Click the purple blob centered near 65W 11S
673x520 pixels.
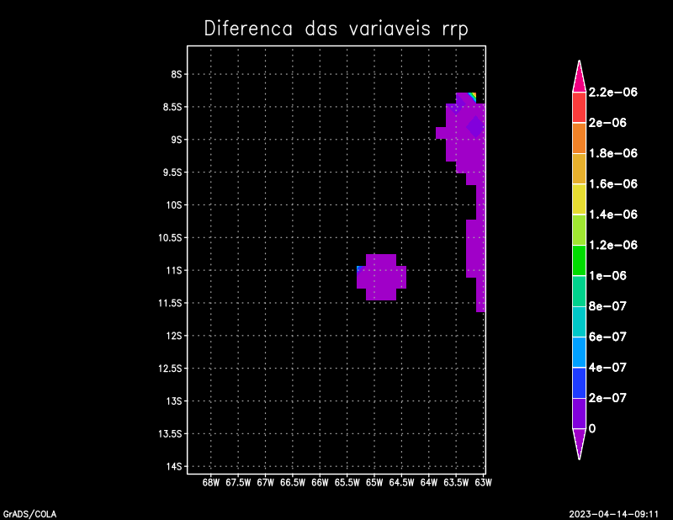[381, 277]
